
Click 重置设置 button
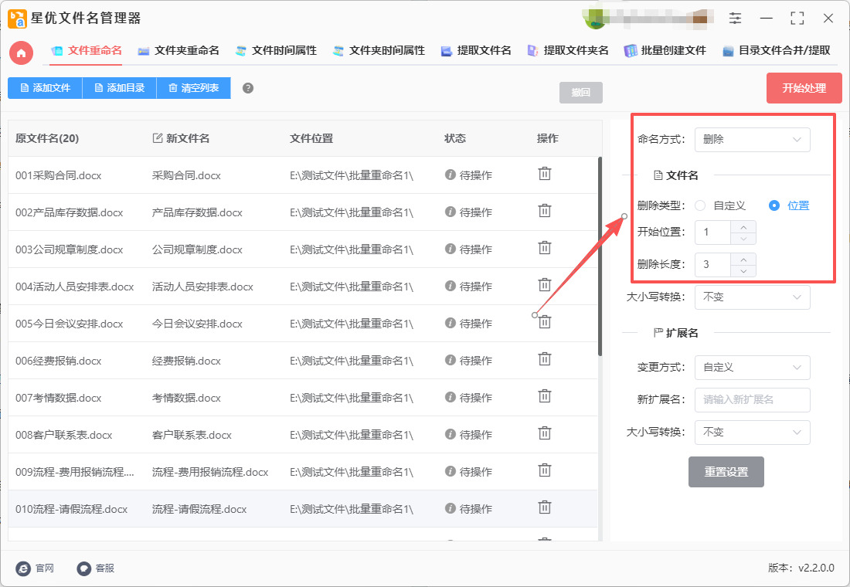click(726, 472)
